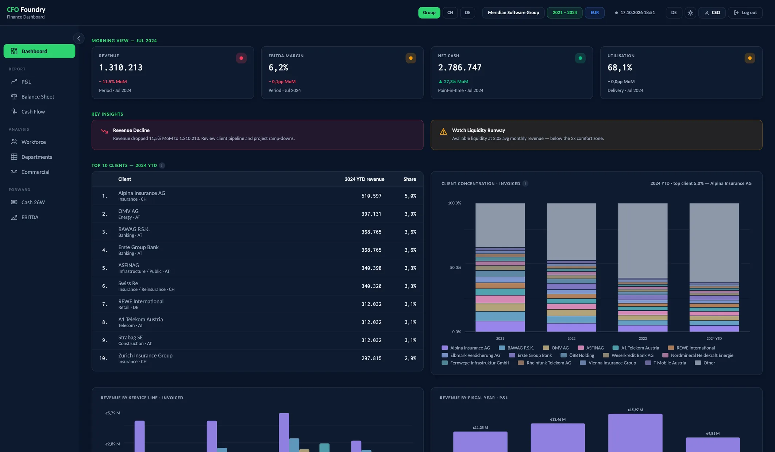Open the Revenue Decline insight card
The width and height of the screenshot is (775, 452).
click(257, 135)
